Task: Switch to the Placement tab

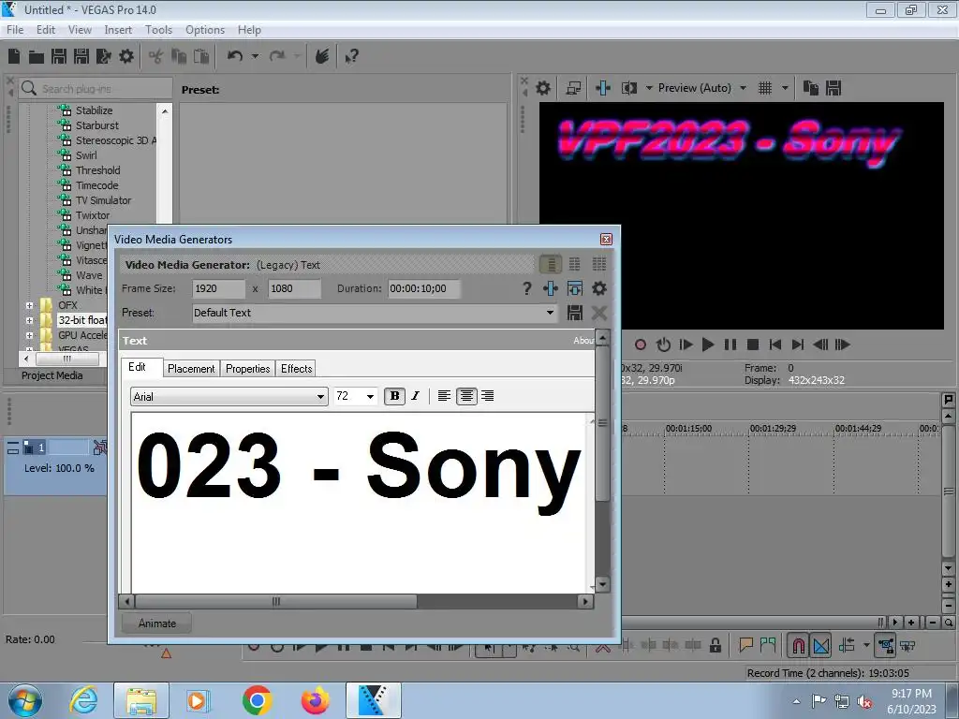Action: coord(191,369)
